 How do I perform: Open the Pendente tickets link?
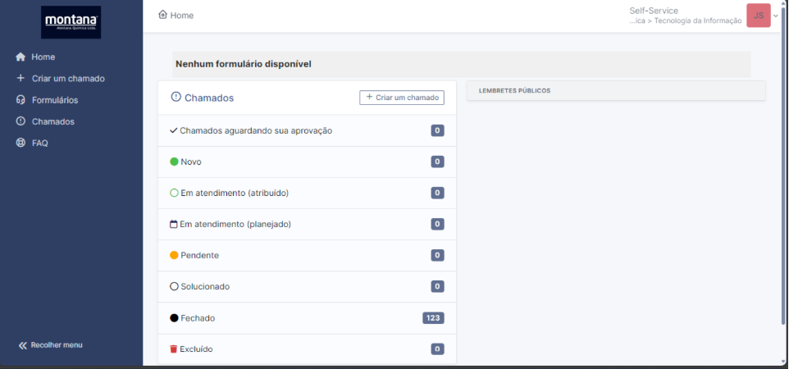point(199,255)
